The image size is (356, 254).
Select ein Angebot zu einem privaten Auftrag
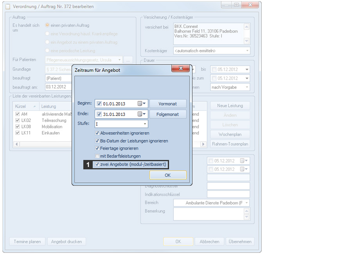click(x=47, y=42)
